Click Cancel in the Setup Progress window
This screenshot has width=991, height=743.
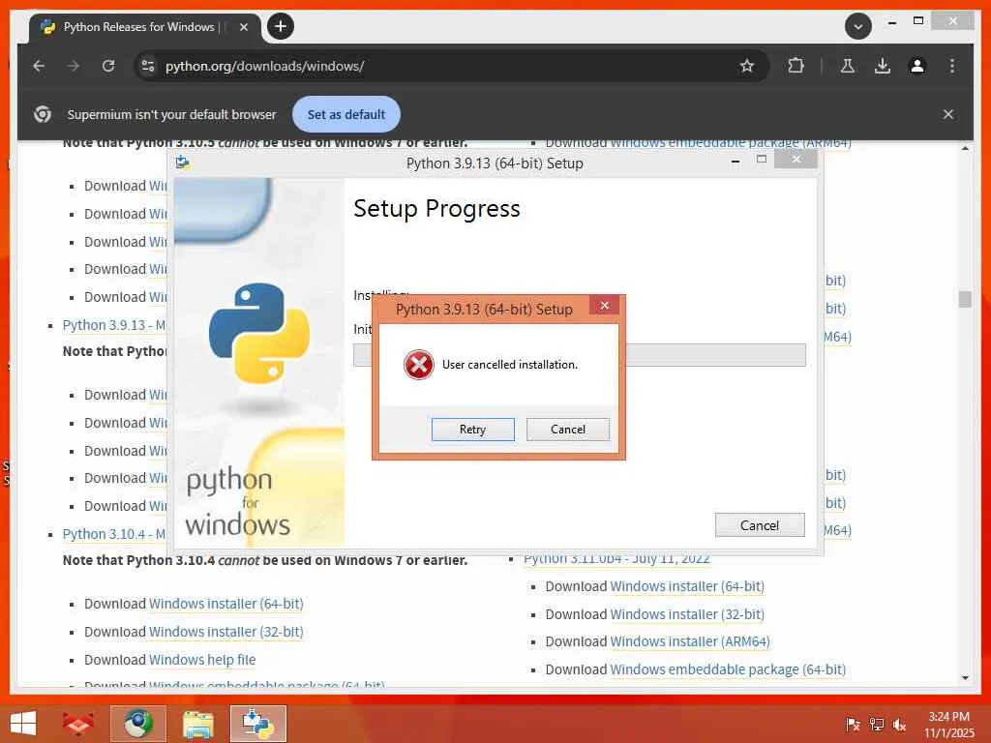click(x=760, y=525)
